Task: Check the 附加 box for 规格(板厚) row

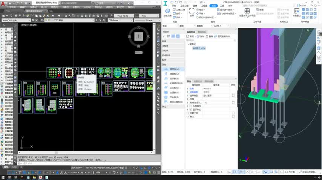Action: click(233, 102)
